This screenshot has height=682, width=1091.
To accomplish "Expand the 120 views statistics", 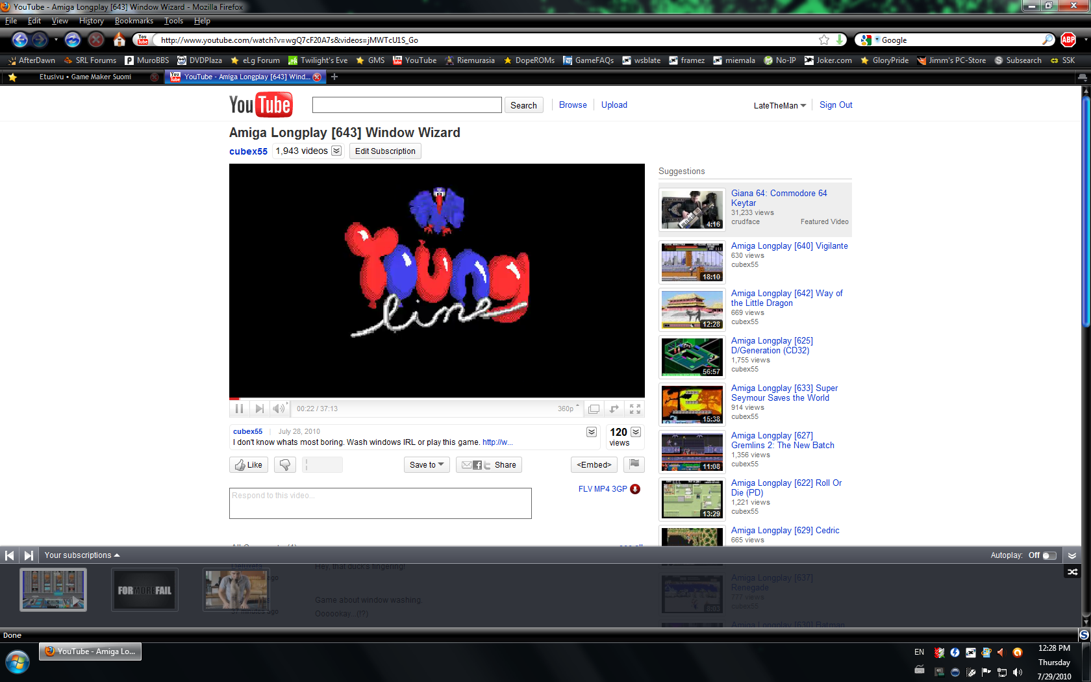I will tap(636, 432).
